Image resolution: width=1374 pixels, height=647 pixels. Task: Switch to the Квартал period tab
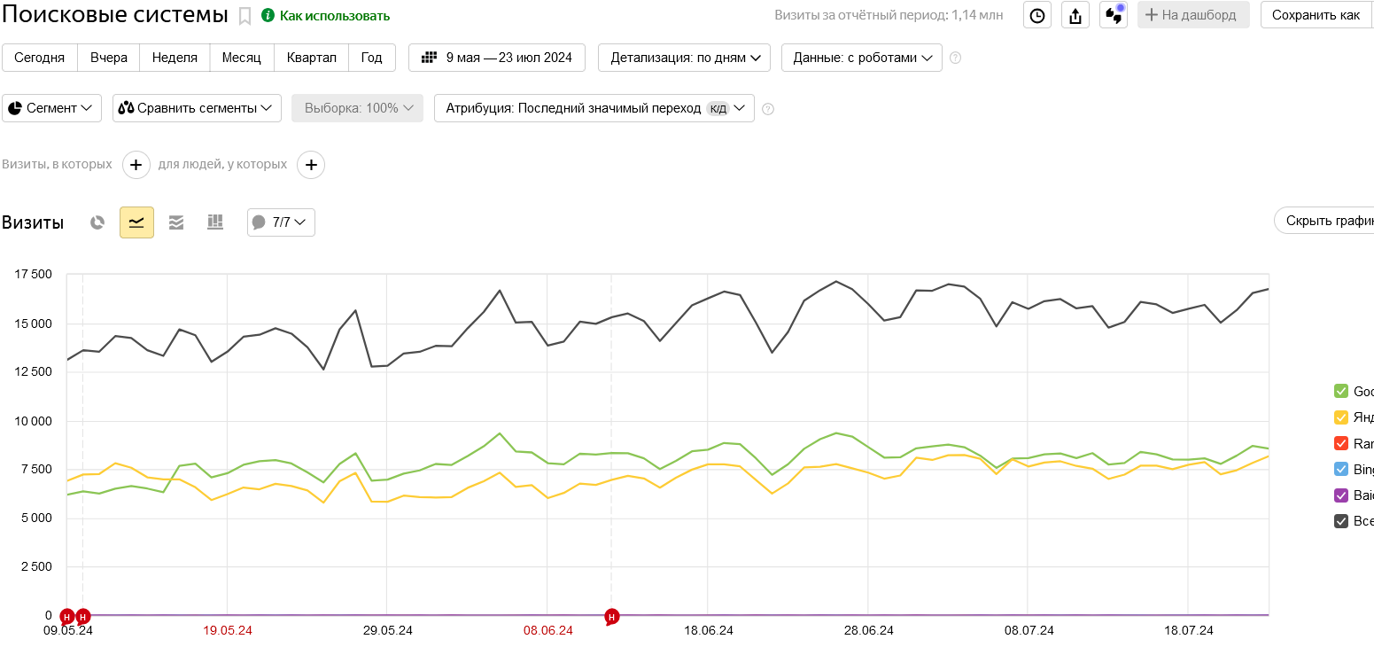(x=311, y=58)
